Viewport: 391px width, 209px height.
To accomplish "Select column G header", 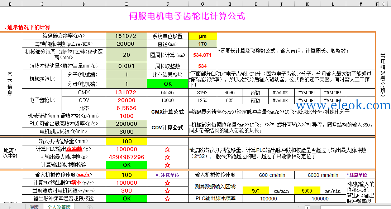I will 202,4.
